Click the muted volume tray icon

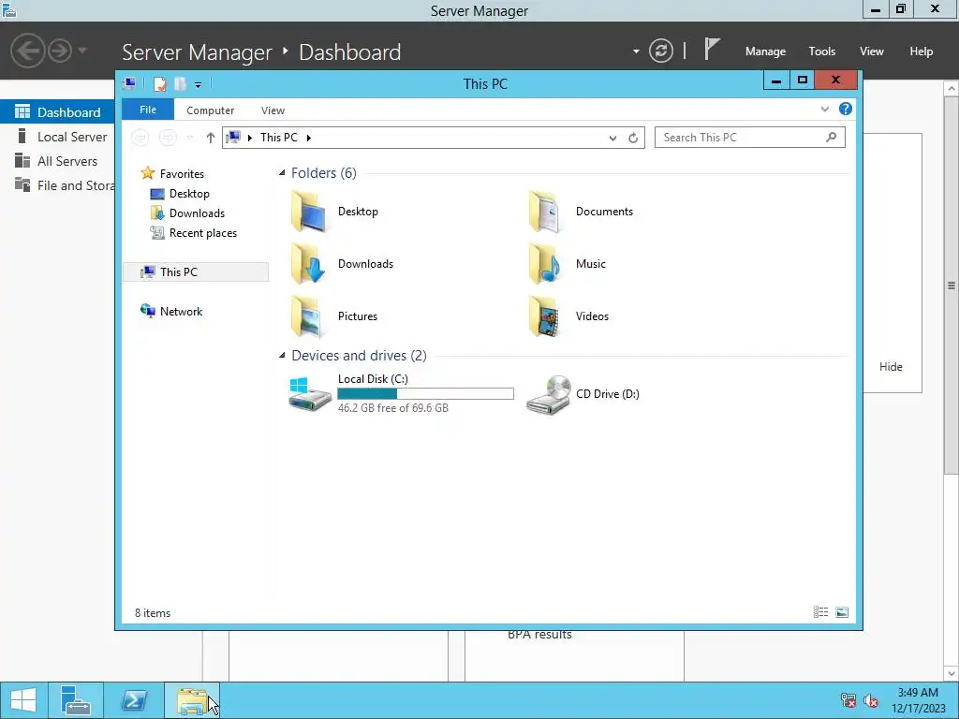pyautogui.click(x=871, y=700)
